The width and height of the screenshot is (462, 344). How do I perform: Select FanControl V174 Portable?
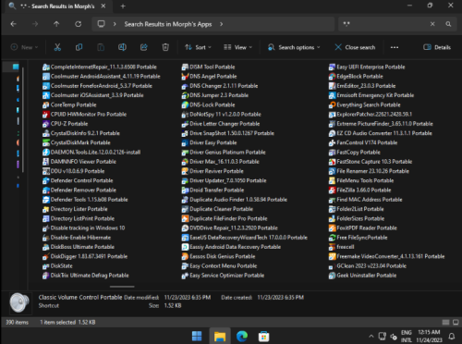point(363,142)
